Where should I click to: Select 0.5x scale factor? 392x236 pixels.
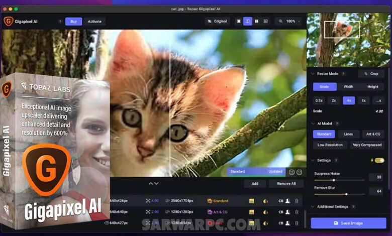319,100
